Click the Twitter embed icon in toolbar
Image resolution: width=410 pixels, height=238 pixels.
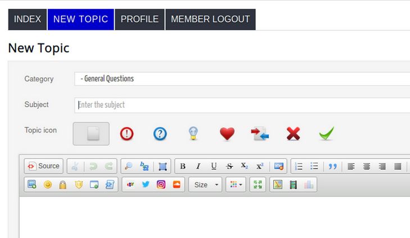pos(146,185)
